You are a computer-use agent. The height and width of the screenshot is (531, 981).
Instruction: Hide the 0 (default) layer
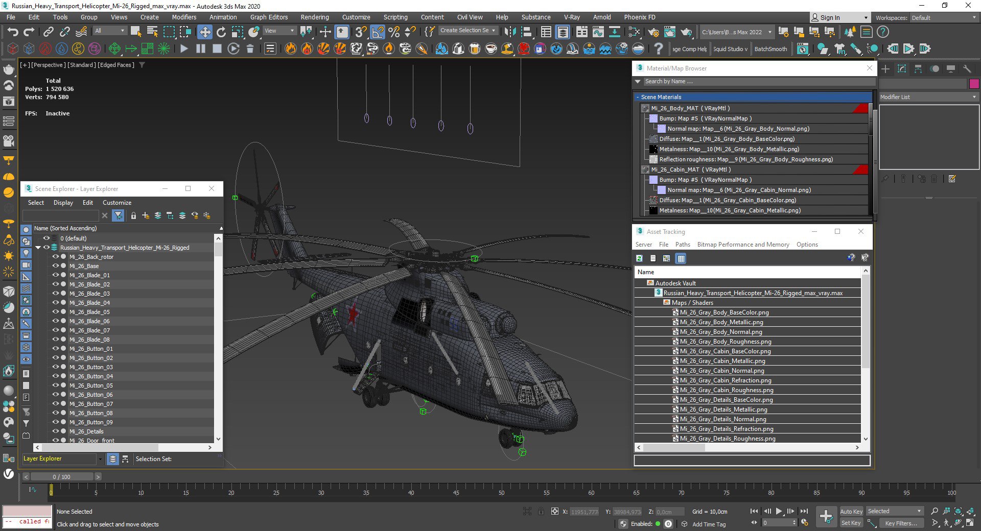pyautogui.click(x=46, y=238)
